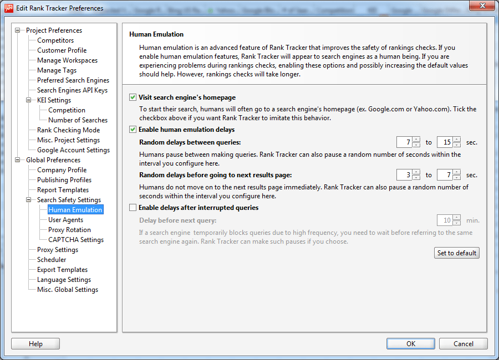Click the Rank Tracker app icon in title bar
Image resolution: width=499 pixels, height=360 pixels.
tap(9, 8)
